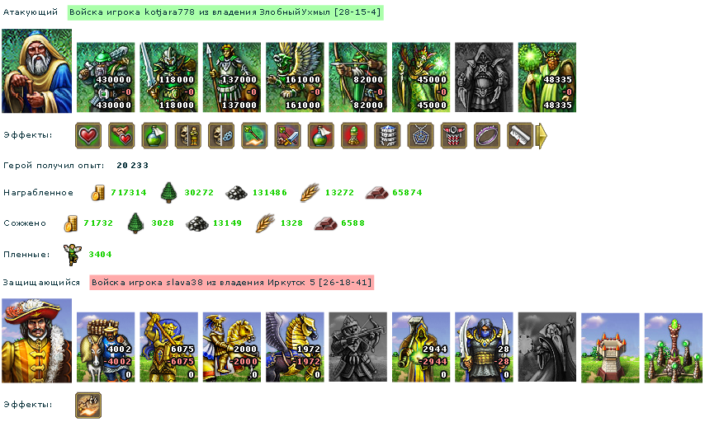Image resolution: width=705 pixels, height=422 pixels.
Task: Select the defender's single effect icon
Action: click(88, 405)
